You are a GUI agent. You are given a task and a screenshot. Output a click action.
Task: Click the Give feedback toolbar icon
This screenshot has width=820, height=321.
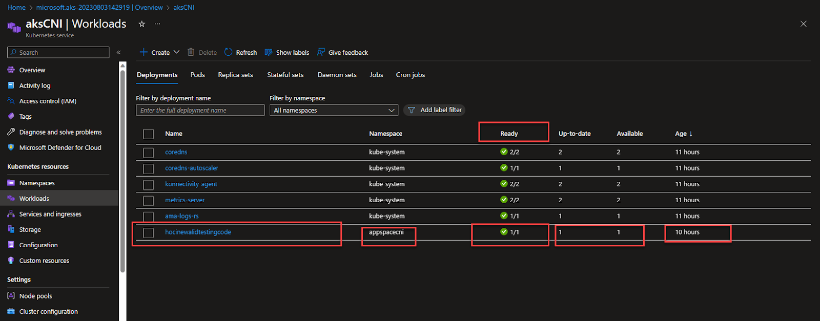tap(321, 52)
